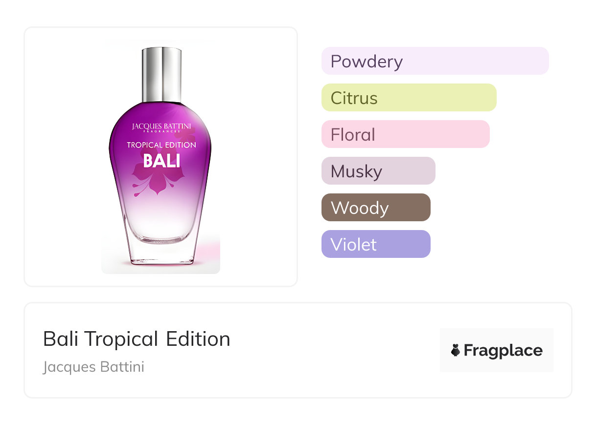Select the Powdery accord bar
Screen dimensions: 596x422
point(435,61)
